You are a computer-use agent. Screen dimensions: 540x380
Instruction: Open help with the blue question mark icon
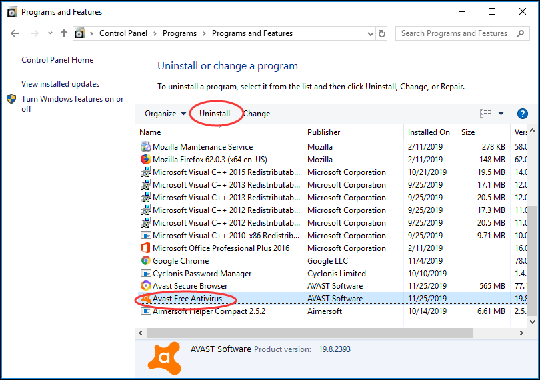[x=523, y=114]
